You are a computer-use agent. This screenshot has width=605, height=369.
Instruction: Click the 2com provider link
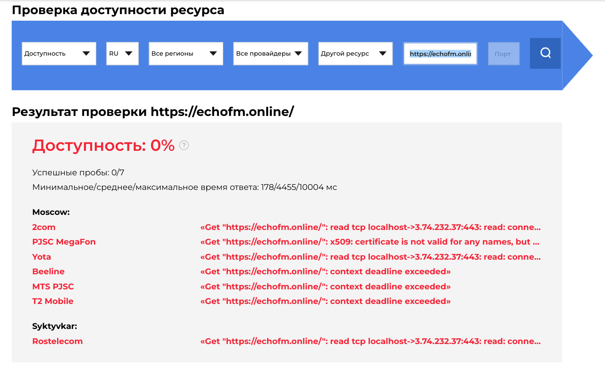44,227
